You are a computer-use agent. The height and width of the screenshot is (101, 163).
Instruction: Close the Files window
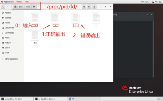click(x=110, y=7)
